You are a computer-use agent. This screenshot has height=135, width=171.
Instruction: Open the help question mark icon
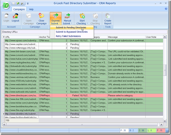point(166,9)
